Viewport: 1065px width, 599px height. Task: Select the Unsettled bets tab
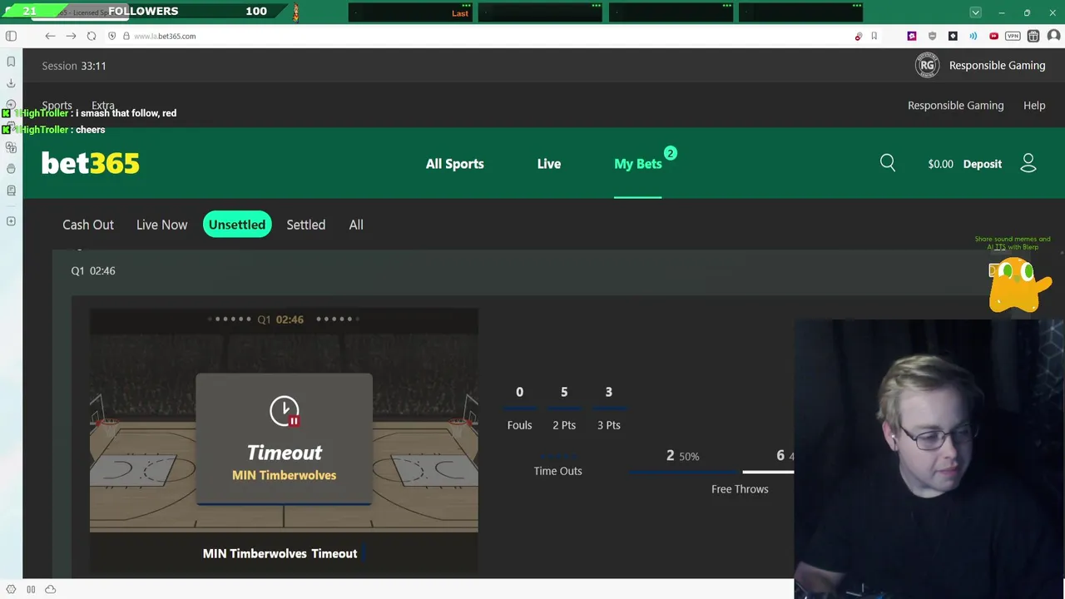pos(237,225)
